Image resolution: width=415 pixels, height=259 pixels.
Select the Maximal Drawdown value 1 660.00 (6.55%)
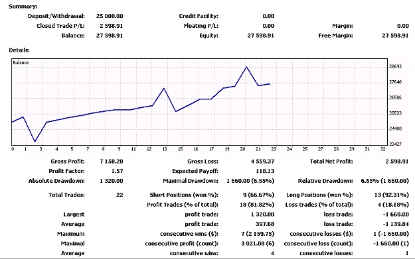(250, 181)
